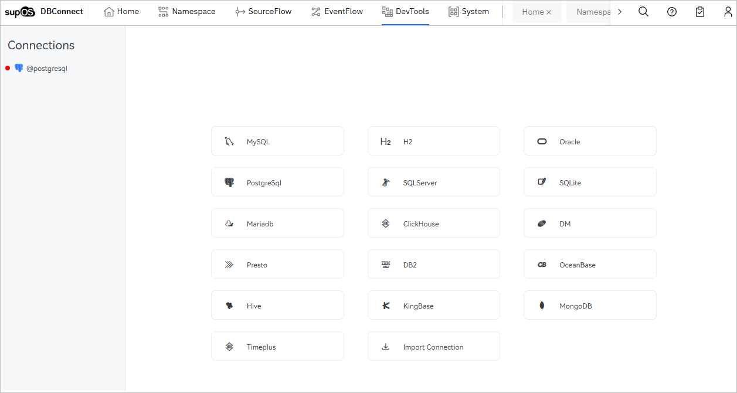Show more tabs with right chevron
Screen dimensions: 737x393
620,12
